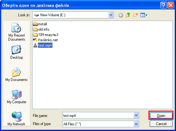The width and height of the screenshot is (176, 131).
Task: Click the Cancel button
Action: point(161,124)
